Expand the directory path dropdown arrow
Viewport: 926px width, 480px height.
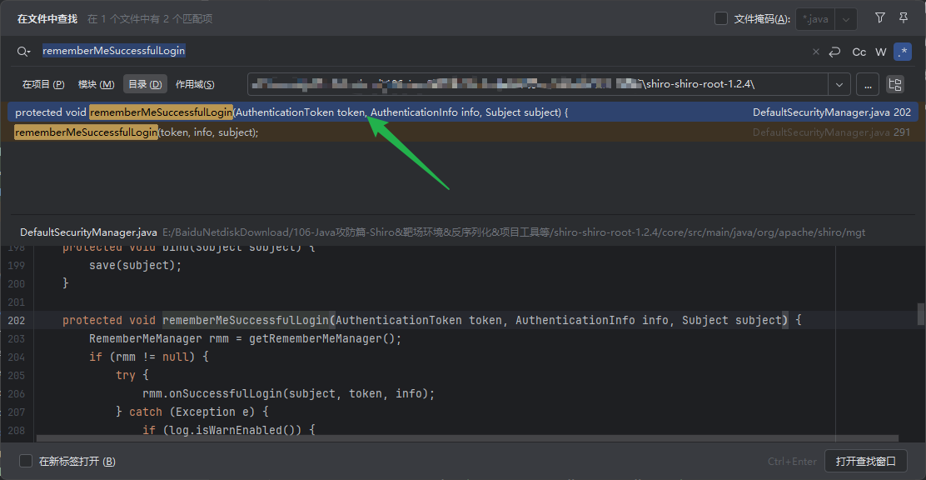coord(839,84)
